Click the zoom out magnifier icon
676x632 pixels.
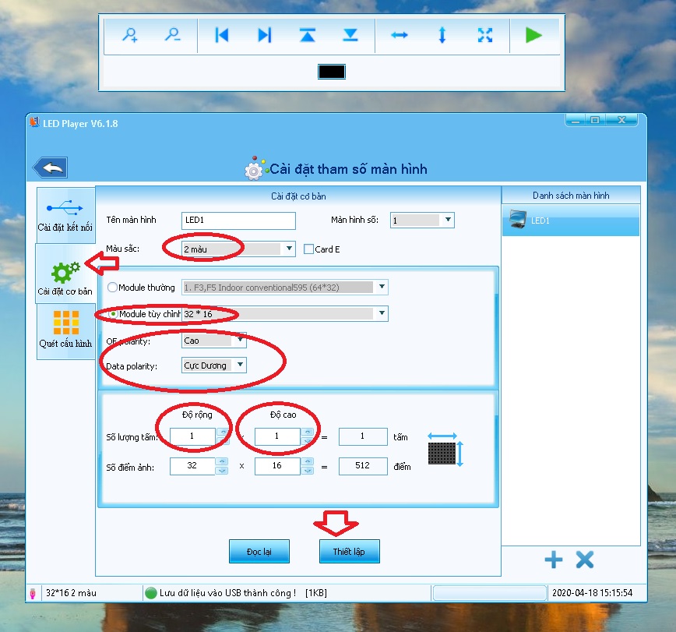coord(173,35)
